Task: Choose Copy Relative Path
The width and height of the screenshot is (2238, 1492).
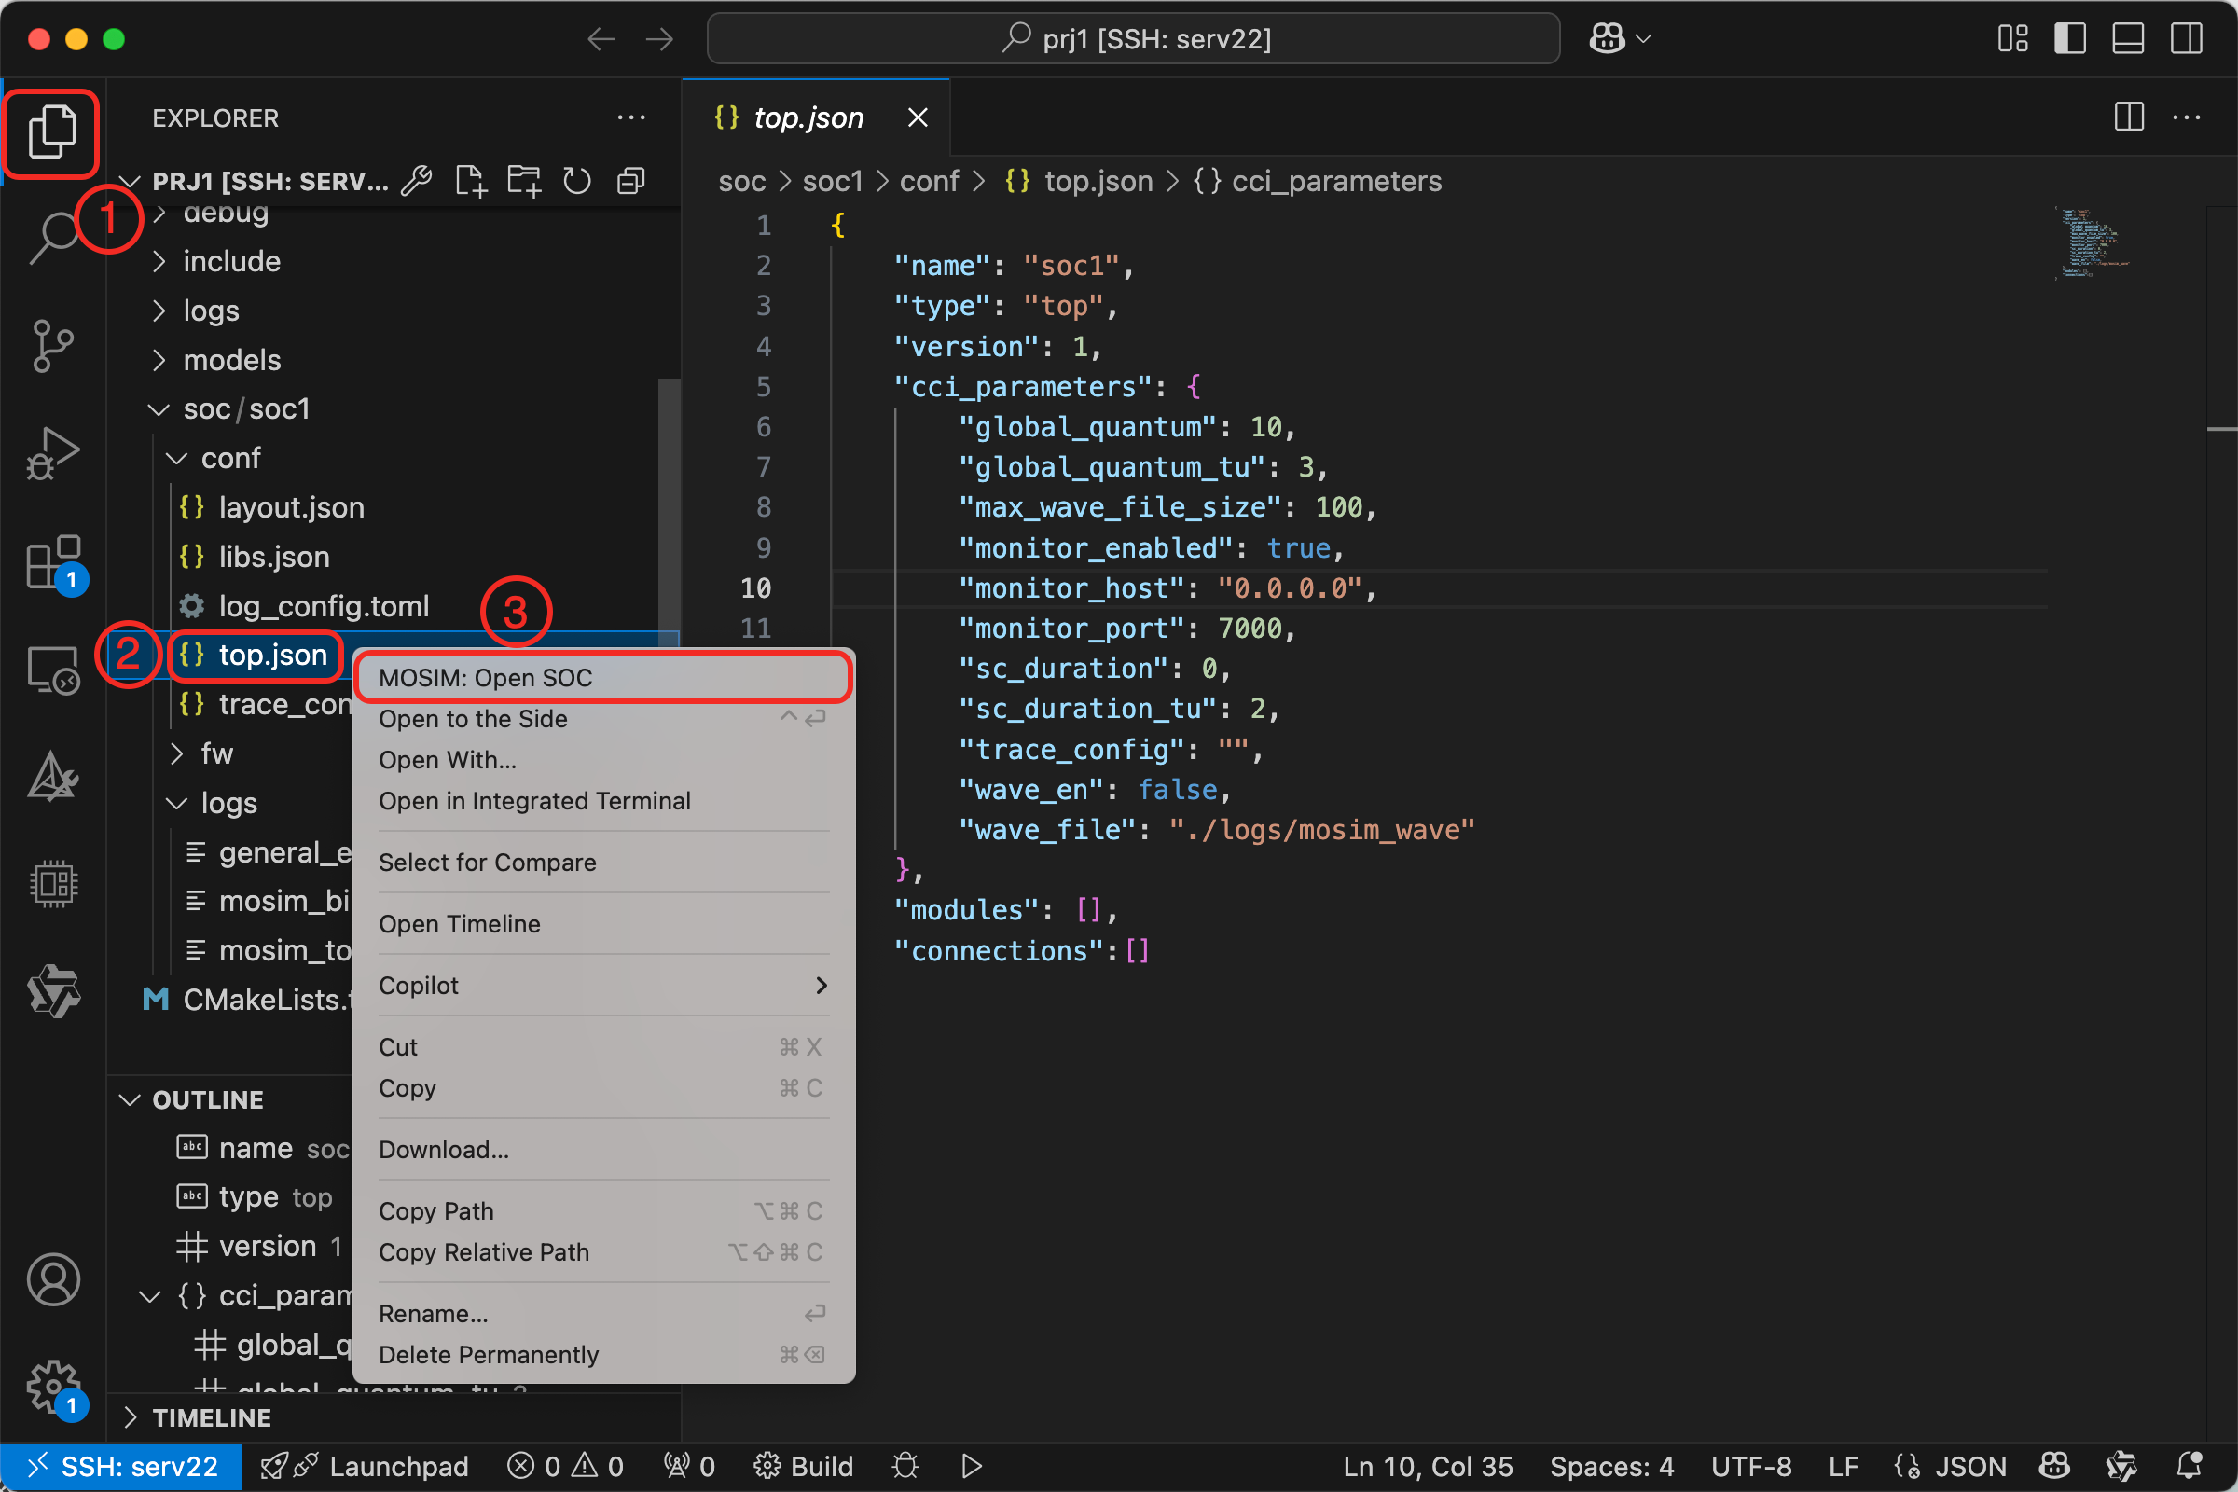Action: click(x=603, y=1252)
